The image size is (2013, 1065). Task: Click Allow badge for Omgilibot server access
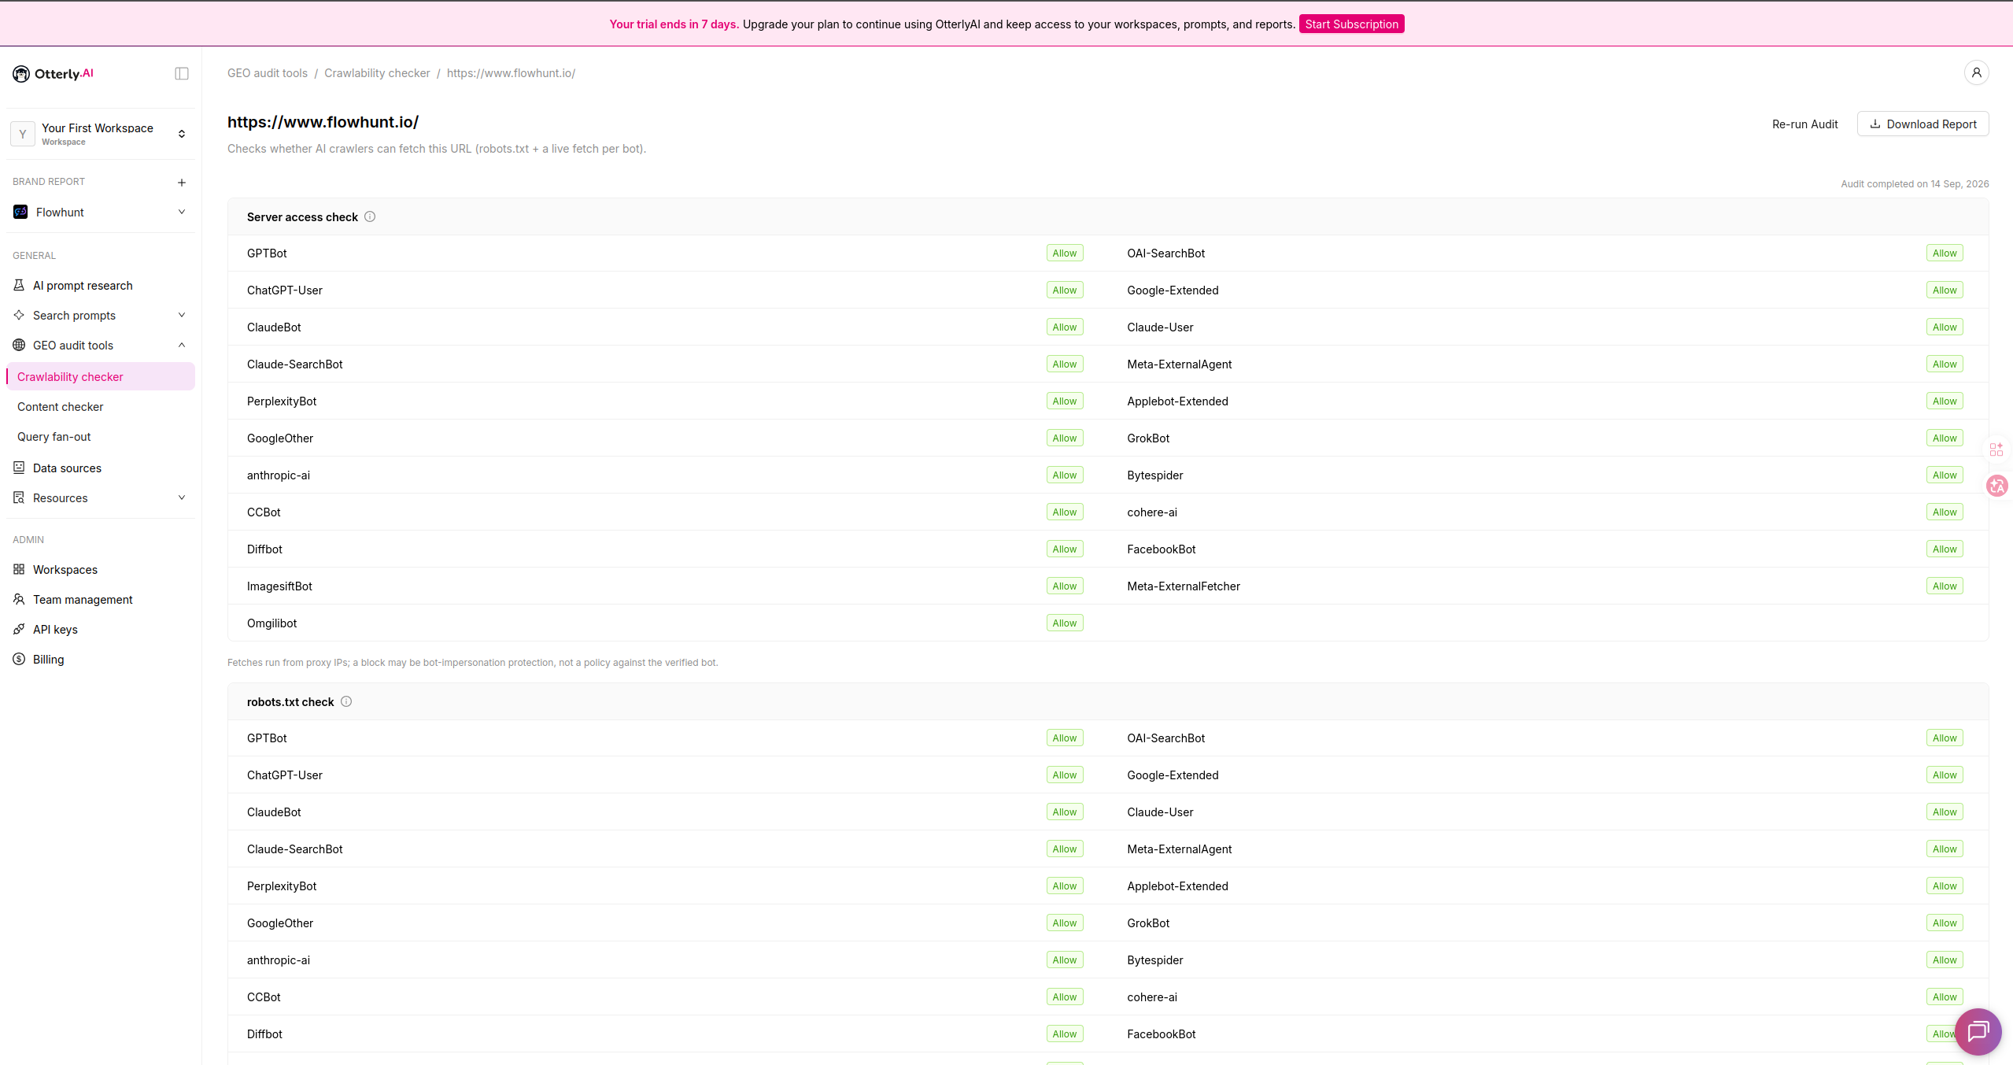[x=1064, y=623]
